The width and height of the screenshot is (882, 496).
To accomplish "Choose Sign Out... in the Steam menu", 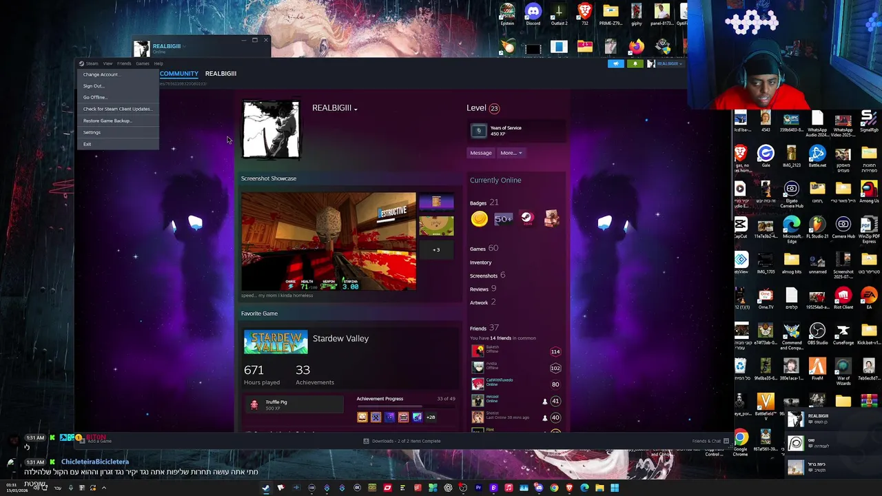I will pos(94,86).
